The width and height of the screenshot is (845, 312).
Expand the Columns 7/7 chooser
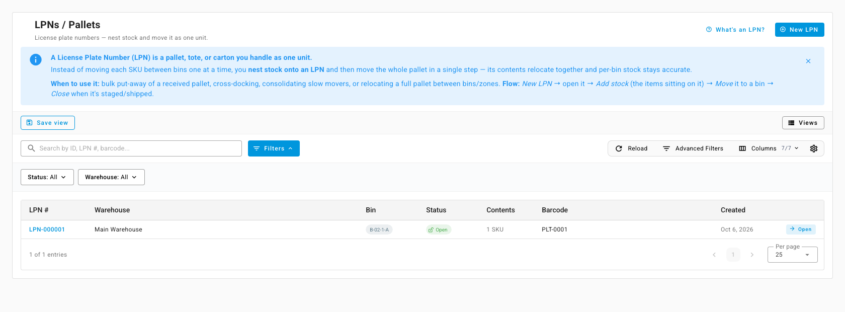(769, 148)
